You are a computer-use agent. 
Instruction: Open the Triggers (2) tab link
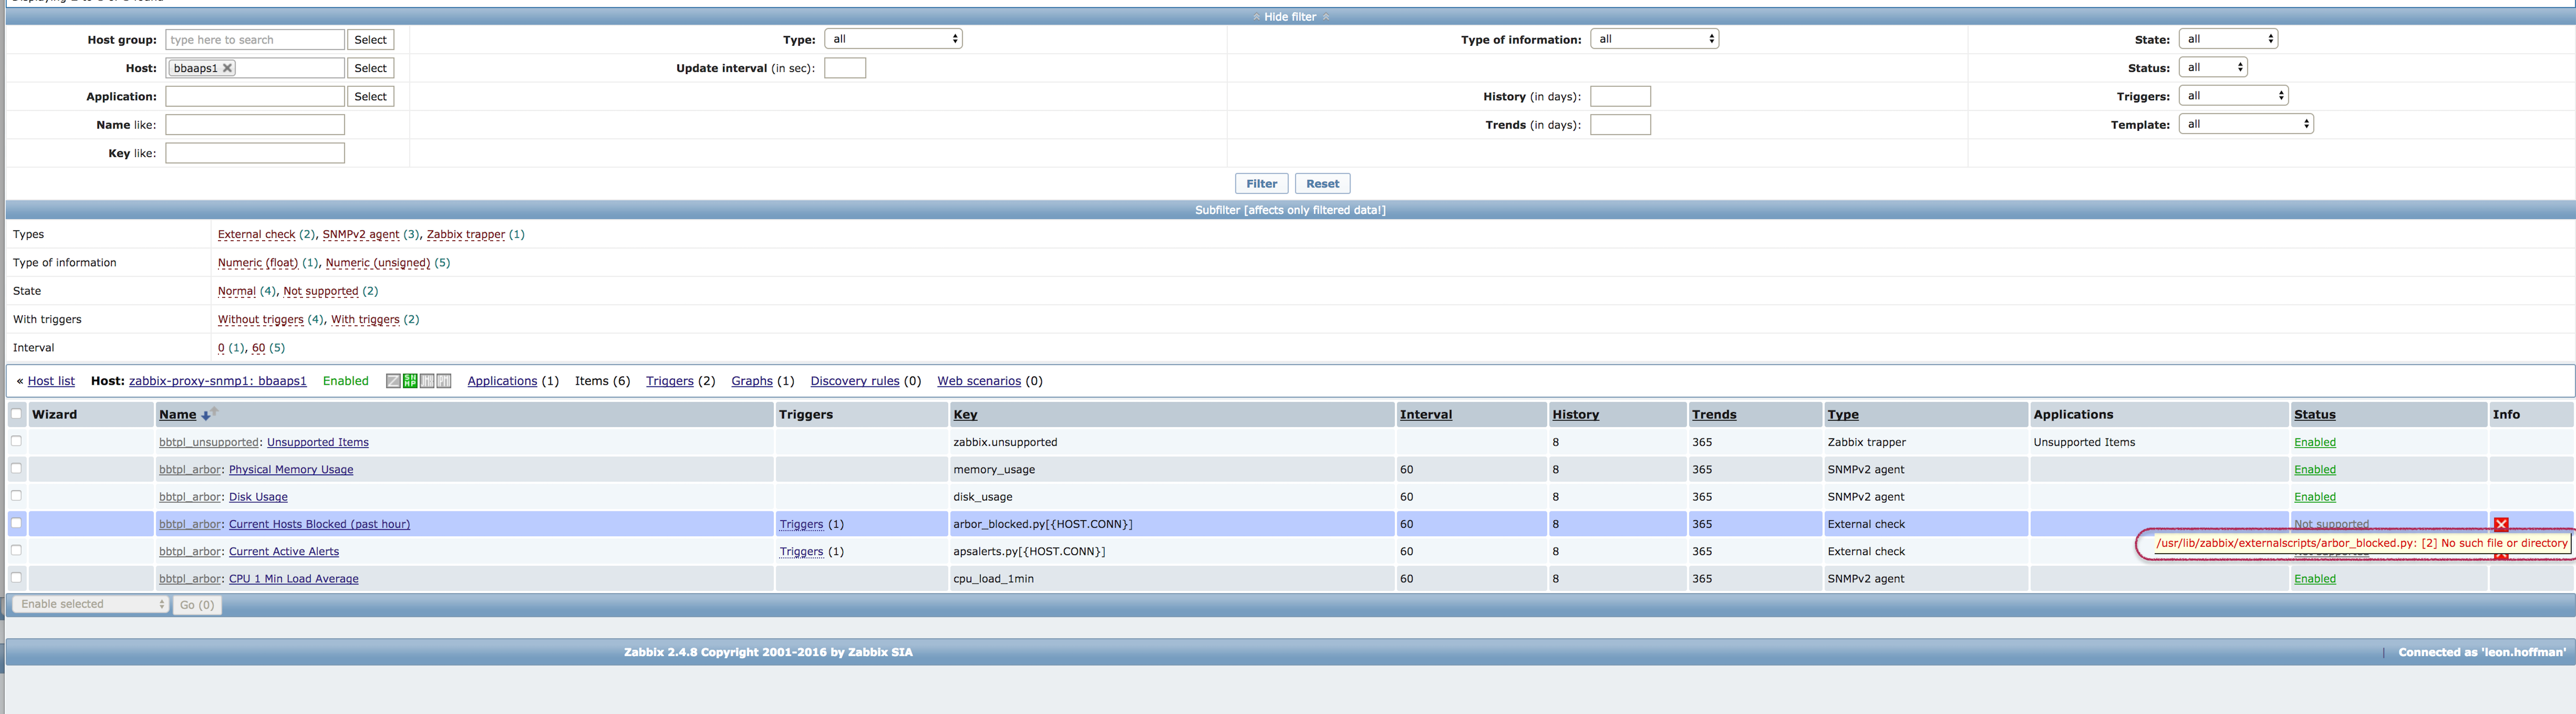coord(670,381)
